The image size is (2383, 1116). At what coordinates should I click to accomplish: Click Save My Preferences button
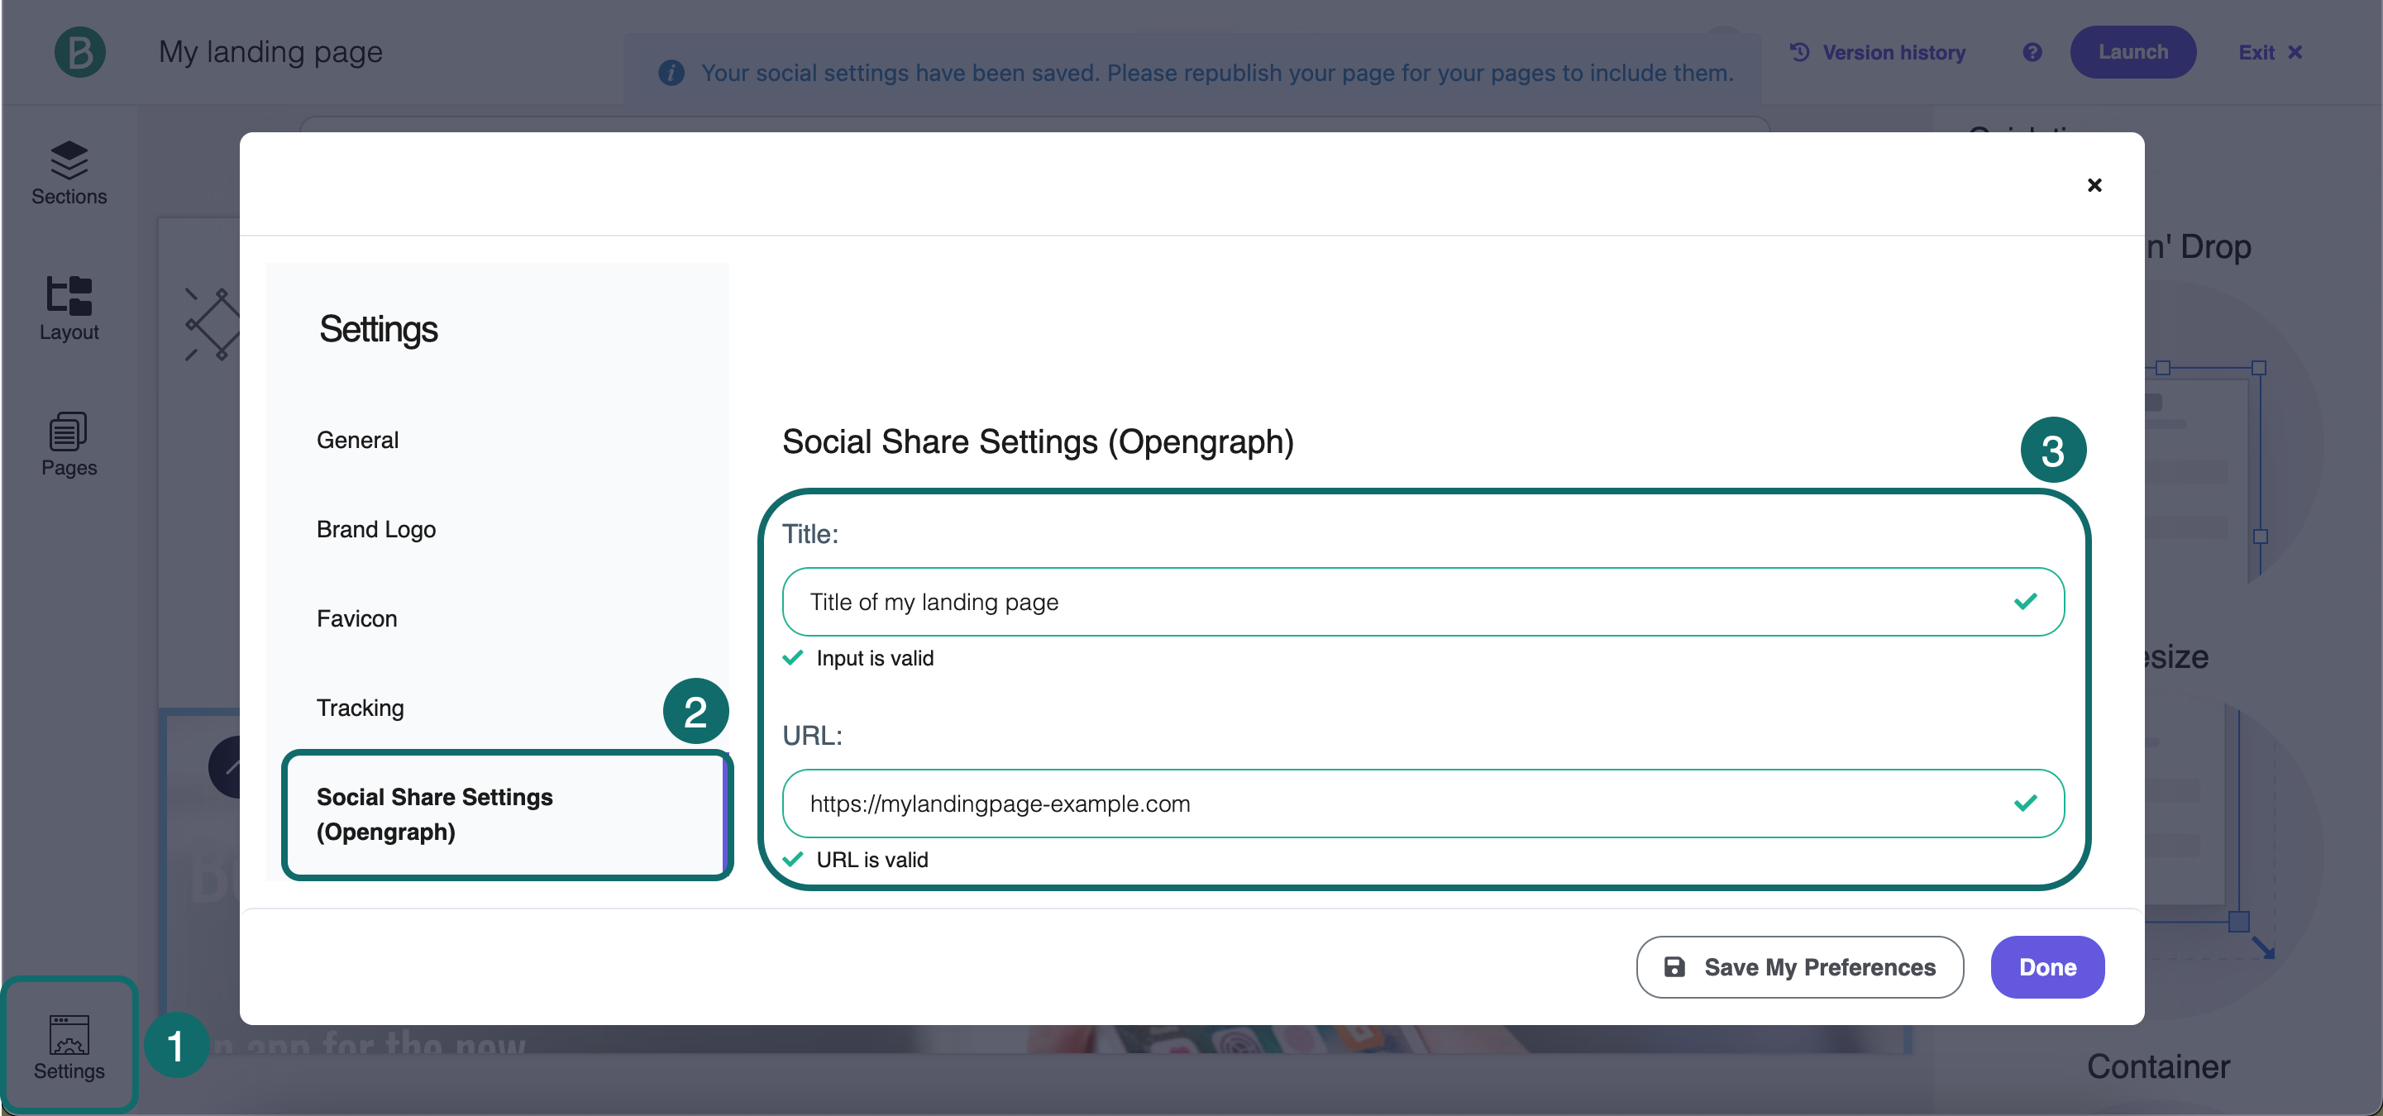pos(1798,967)
